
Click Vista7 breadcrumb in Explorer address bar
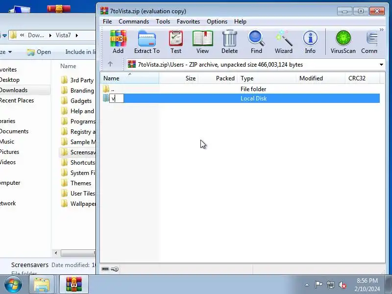pyautogui.click(x=63, y=35)
